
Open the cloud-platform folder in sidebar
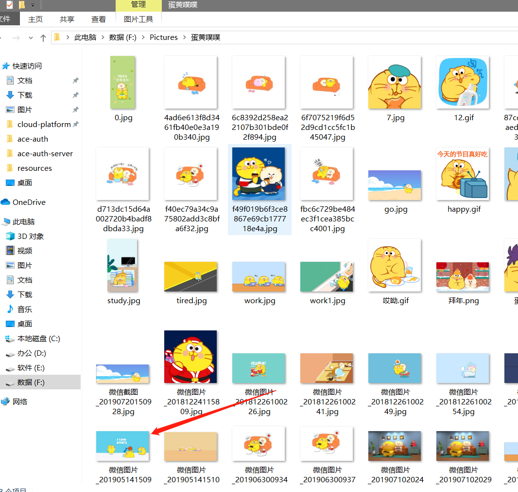(x=44, y=125)
